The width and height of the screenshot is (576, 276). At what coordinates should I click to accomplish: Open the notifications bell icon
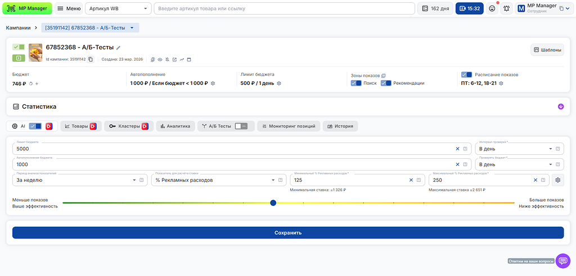click(x=506, y=8)
